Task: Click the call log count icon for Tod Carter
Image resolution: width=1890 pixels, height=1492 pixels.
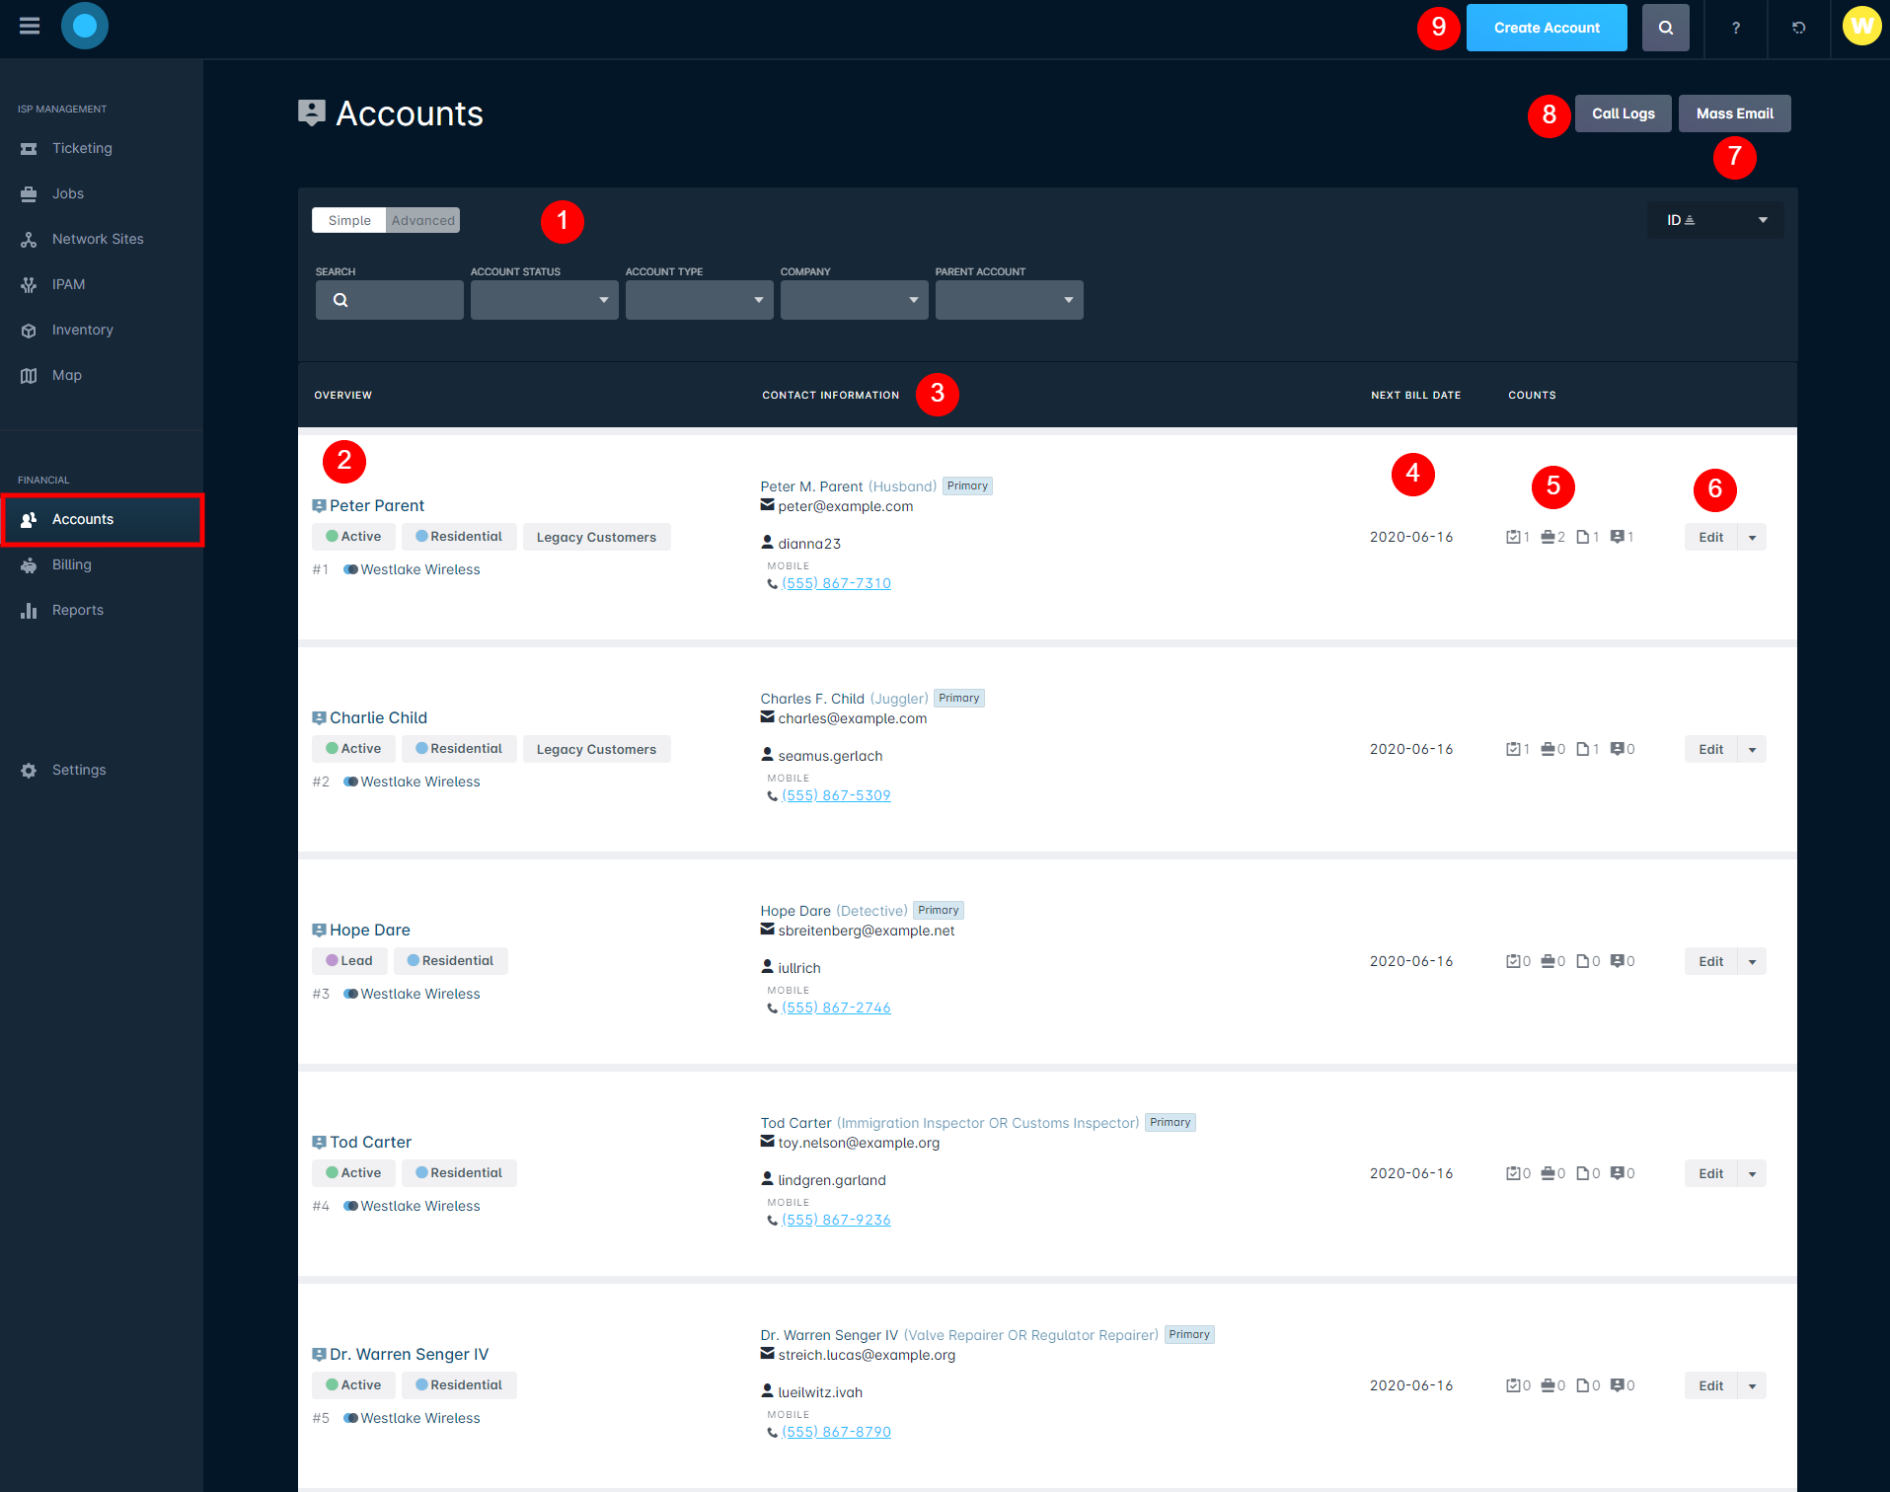Action: [1618, 1173]
